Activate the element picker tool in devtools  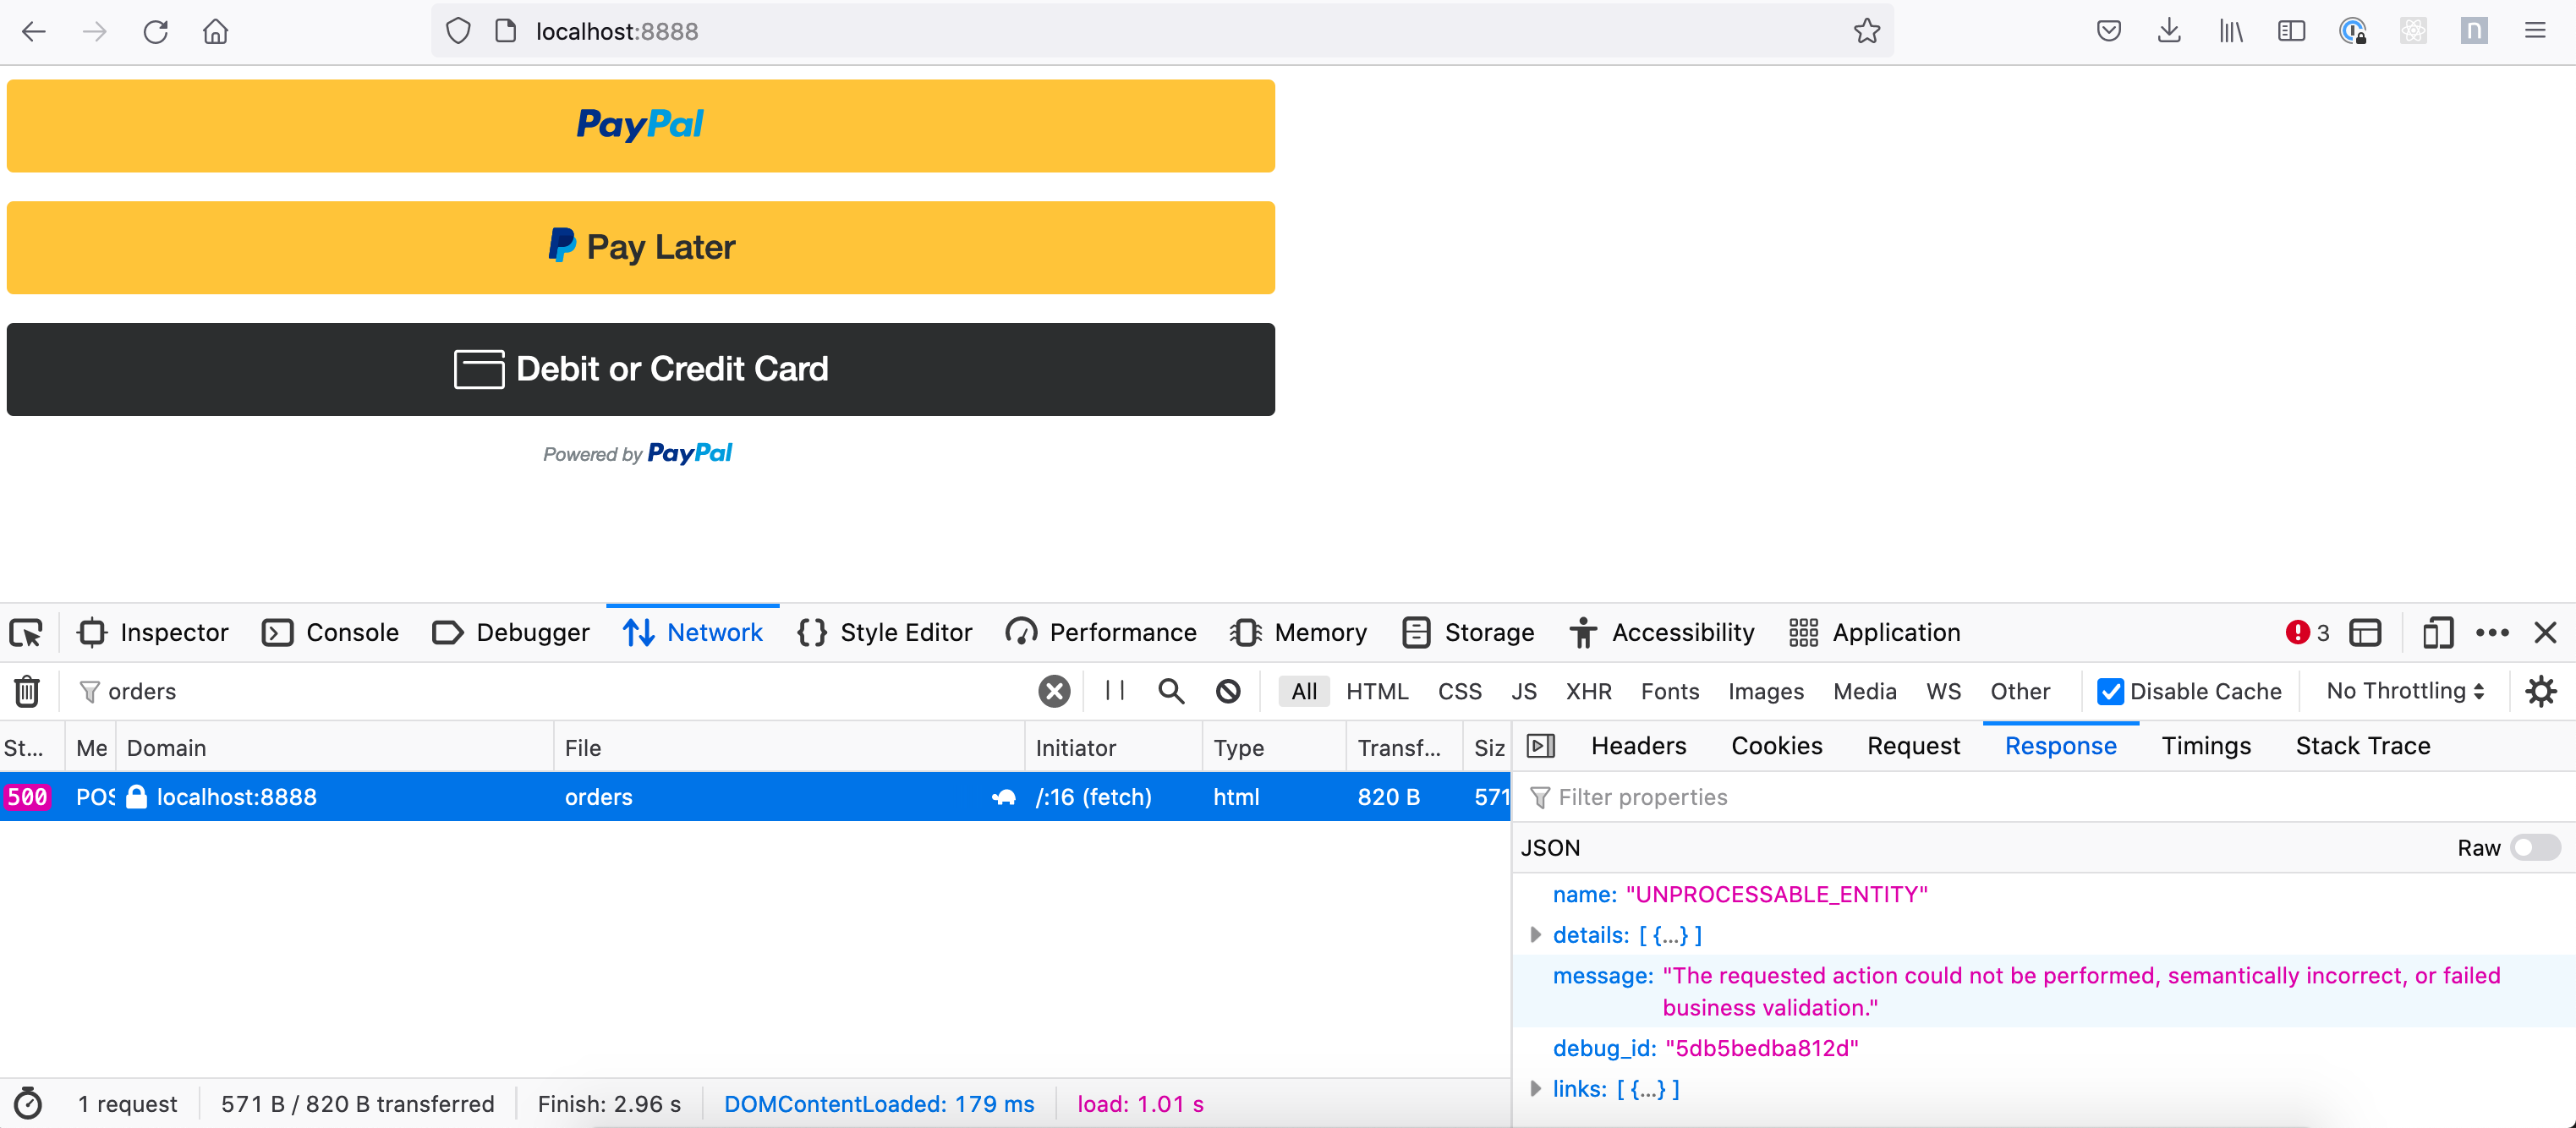26,633
